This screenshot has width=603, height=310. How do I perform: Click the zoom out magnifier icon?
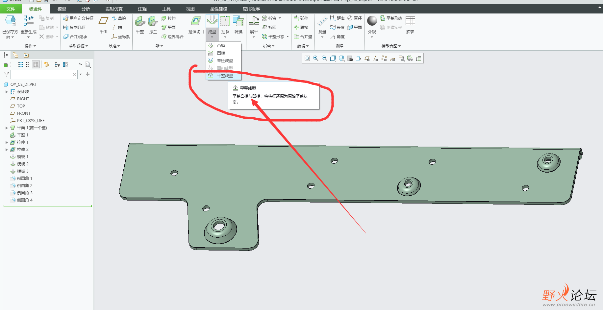[324, 59]
